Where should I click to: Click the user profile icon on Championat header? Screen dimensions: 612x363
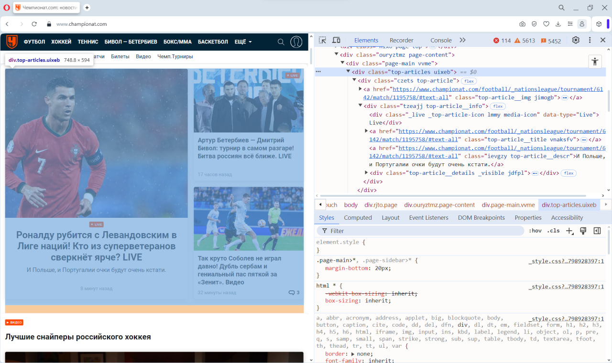(296, 42)
